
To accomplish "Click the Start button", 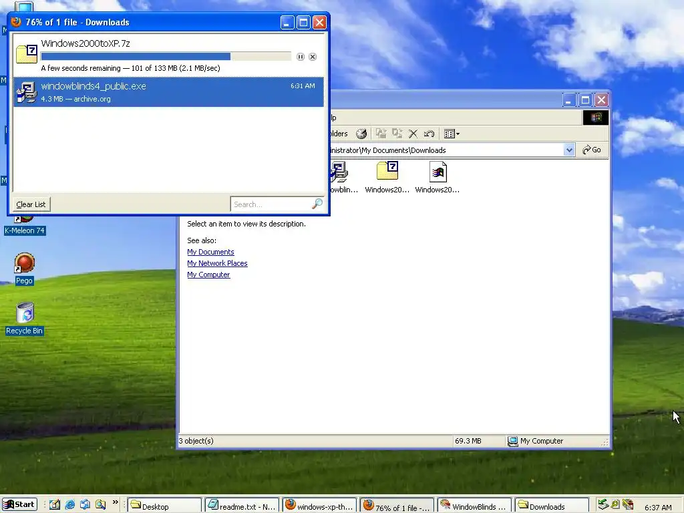I will [19, 505].
